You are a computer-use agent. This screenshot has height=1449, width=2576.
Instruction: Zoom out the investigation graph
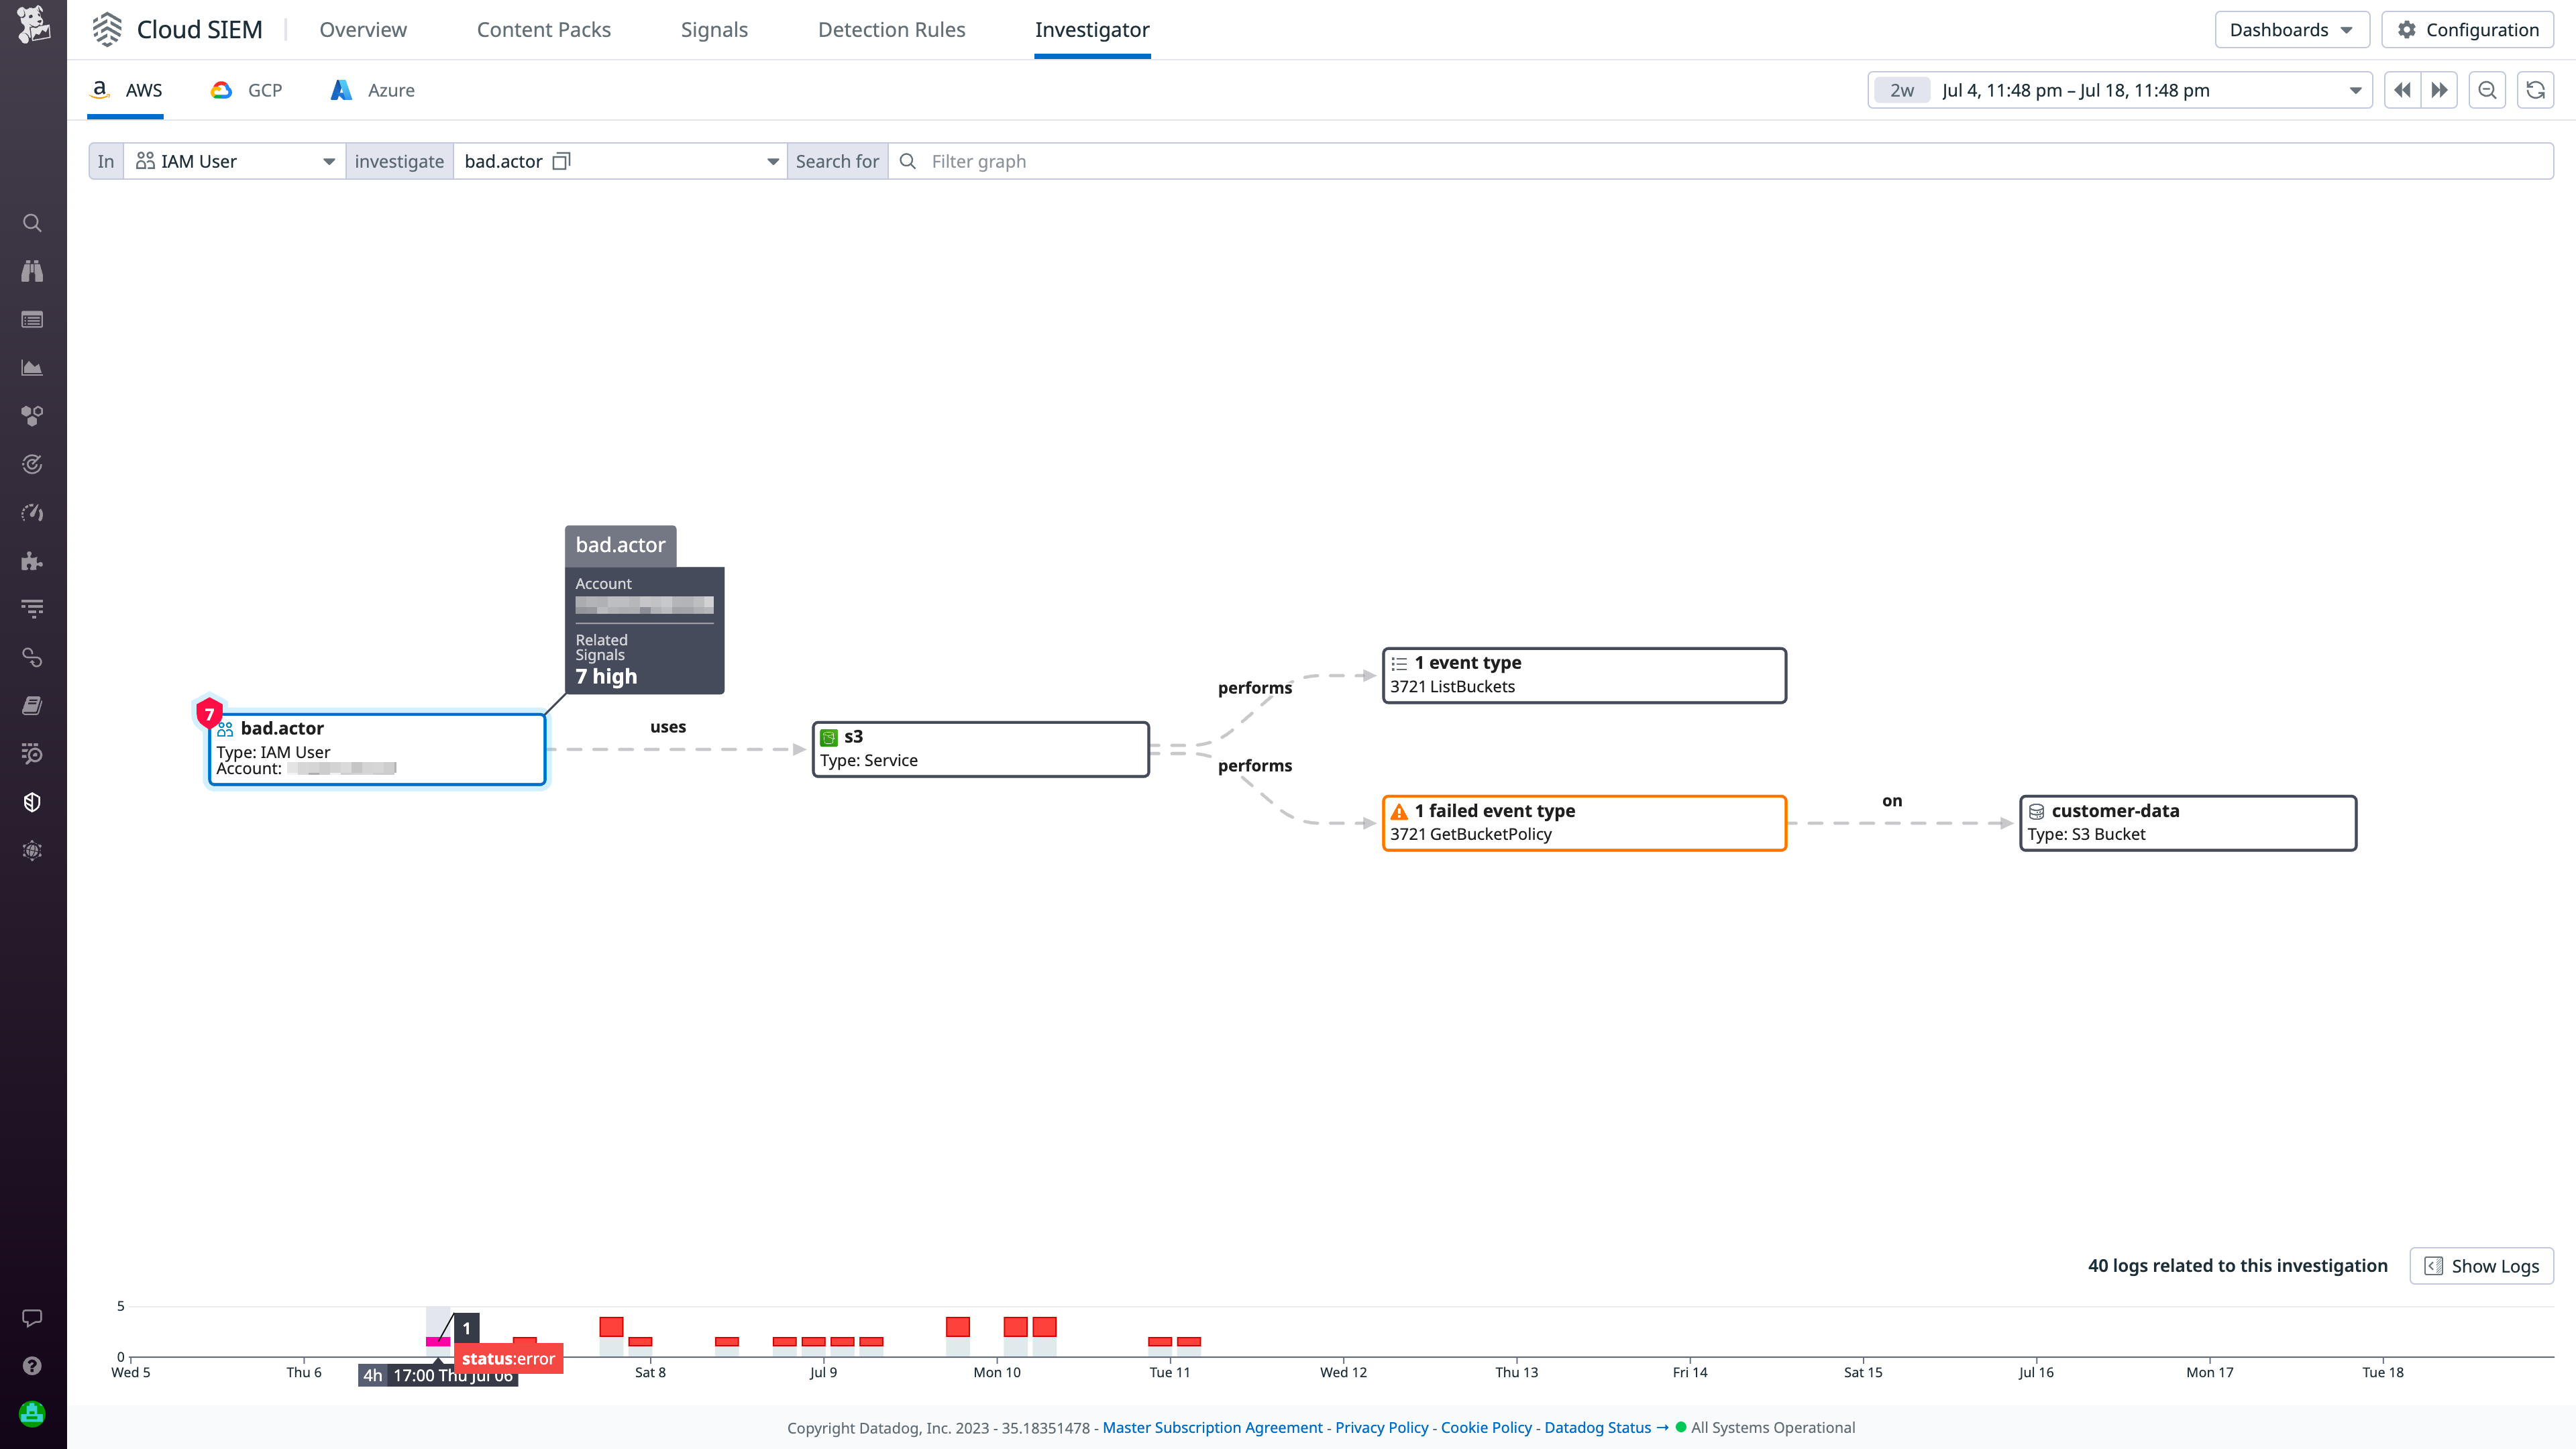point(2487,90)
